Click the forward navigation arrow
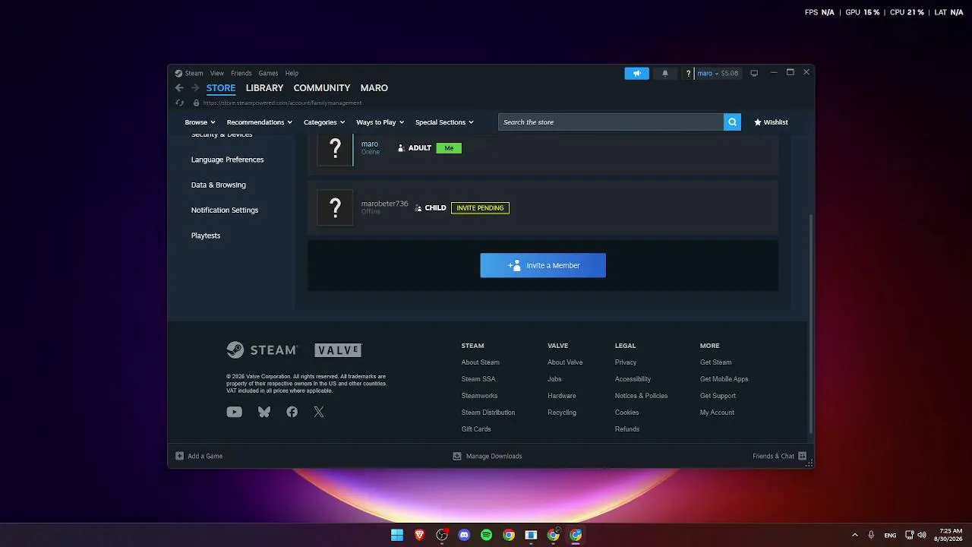This screenshot has height=547, width=972. point(195,88)
